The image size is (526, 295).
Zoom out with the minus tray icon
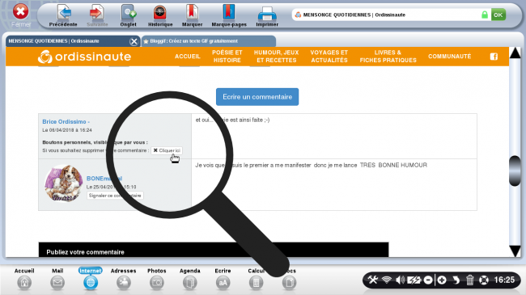(428, 280)
